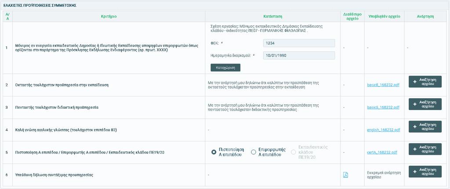Image resolution: width=450 pixels, height=189 pixels.
Task: Open the english_168232.pdf file link
Action: [383, 130]
